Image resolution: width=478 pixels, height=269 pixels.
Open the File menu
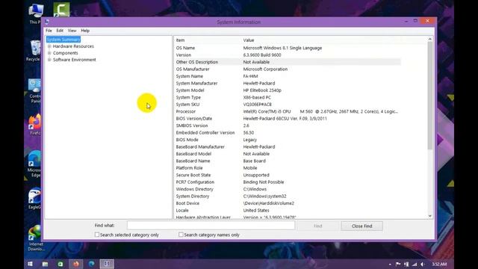click(x=49, y=31)
